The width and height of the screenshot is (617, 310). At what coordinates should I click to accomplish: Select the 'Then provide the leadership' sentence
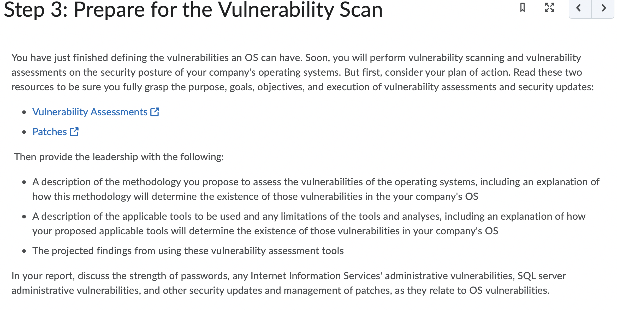coord(119,157)
